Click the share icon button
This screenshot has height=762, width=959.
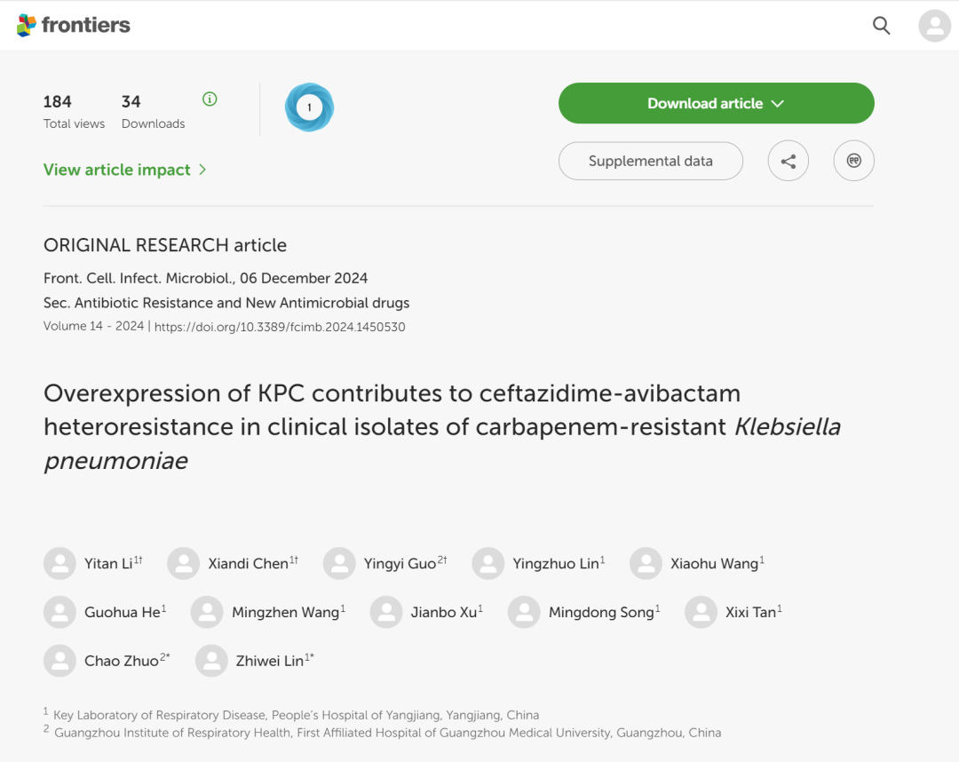[788, 161]
